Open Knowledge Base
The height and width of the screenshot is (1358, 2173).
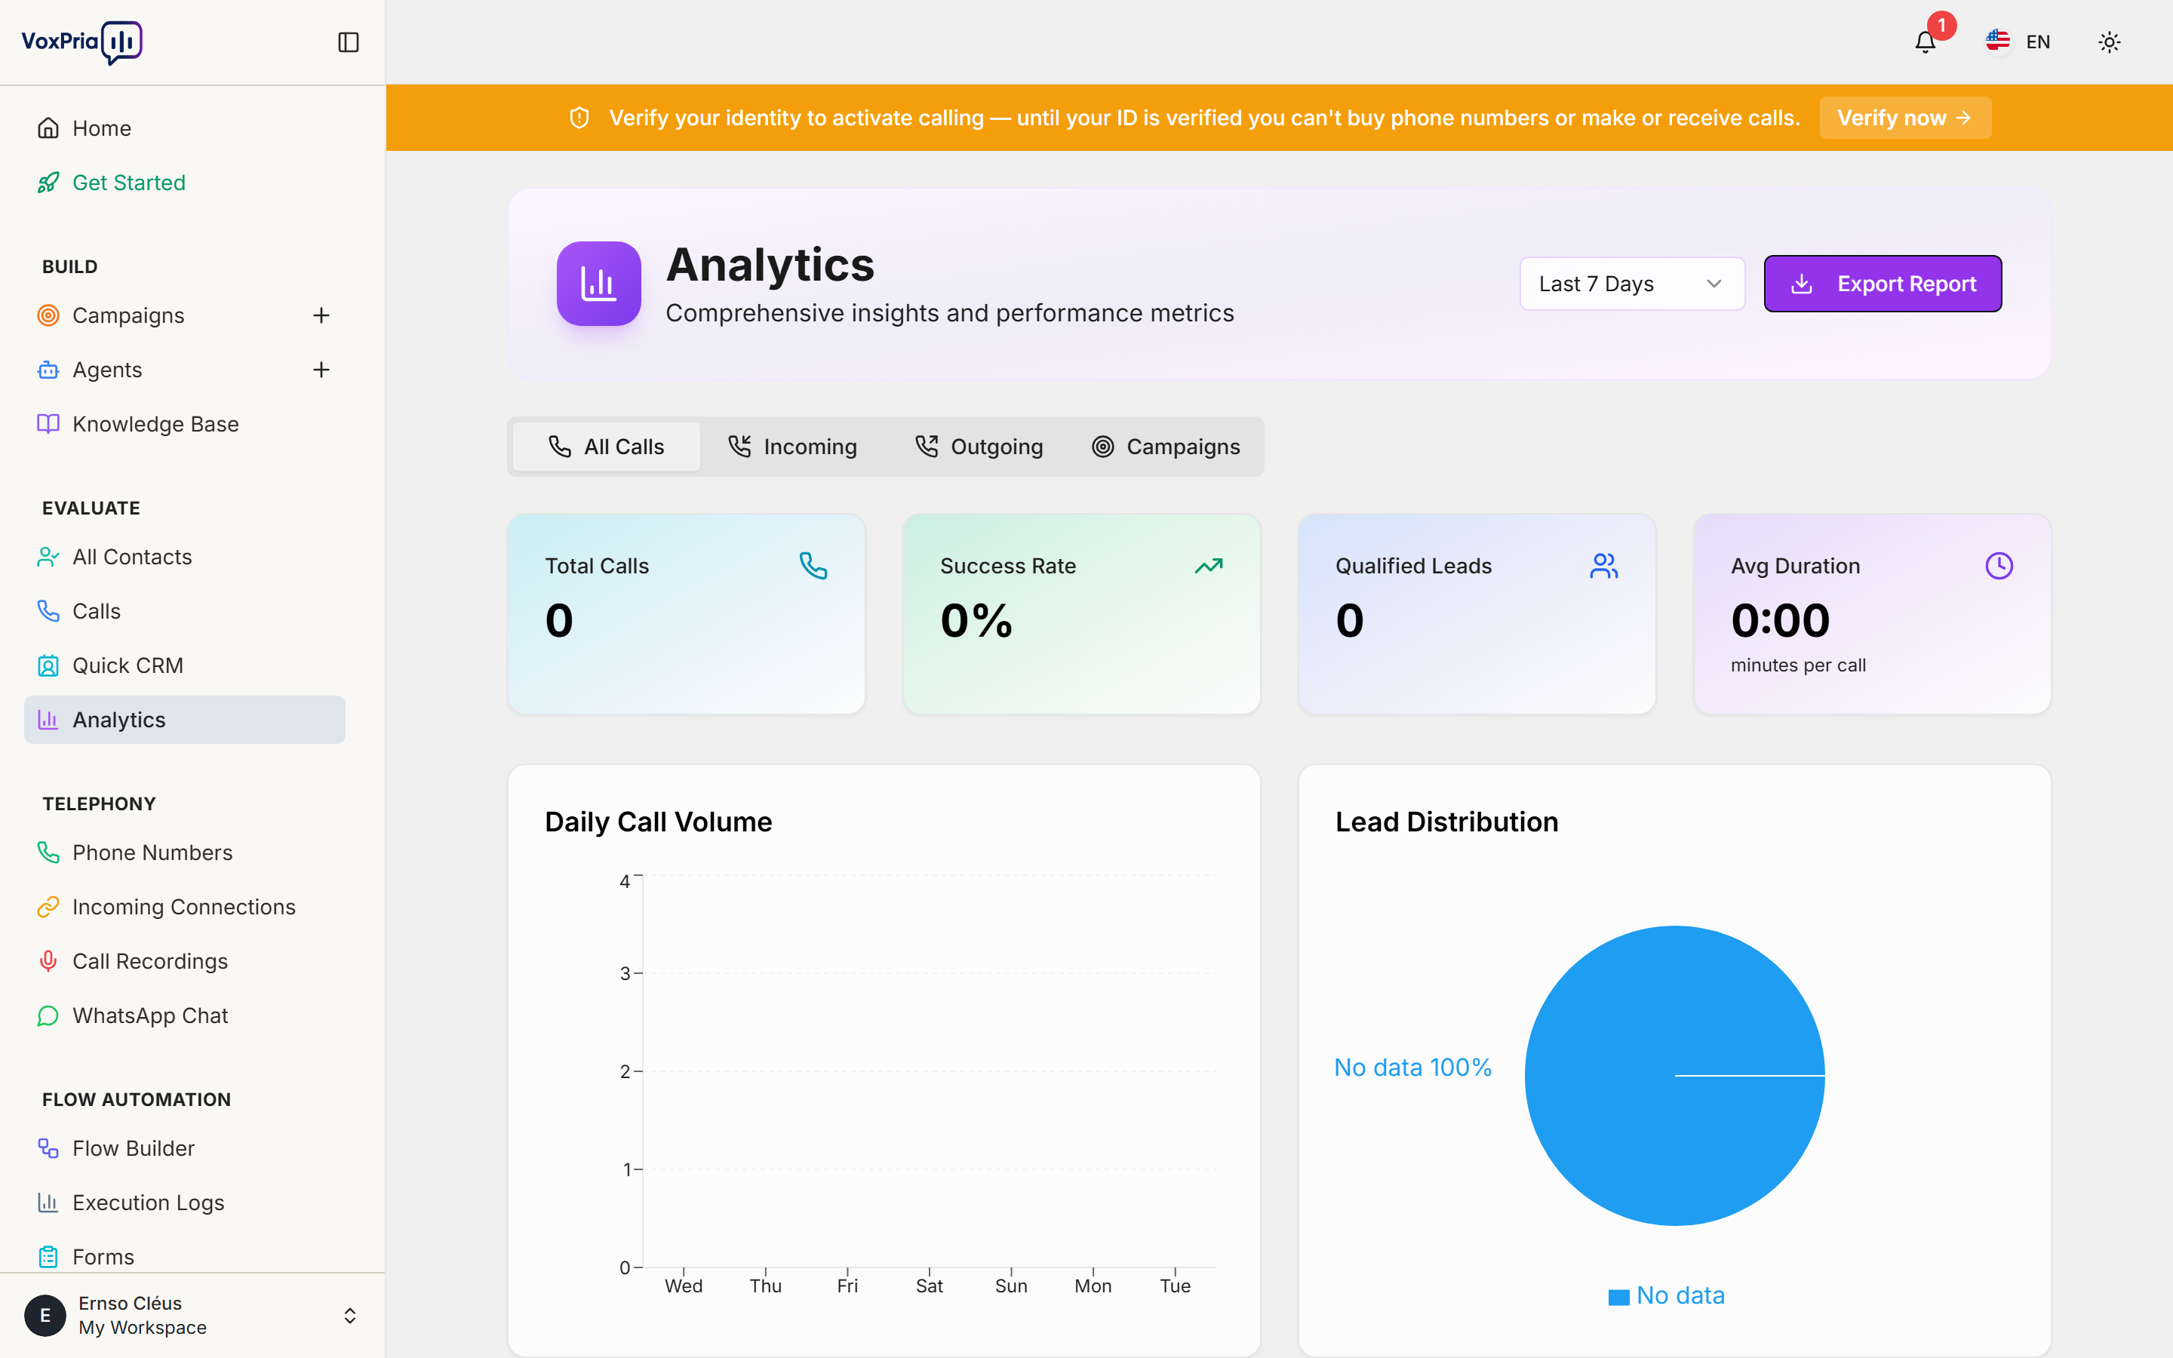(185, 424)
